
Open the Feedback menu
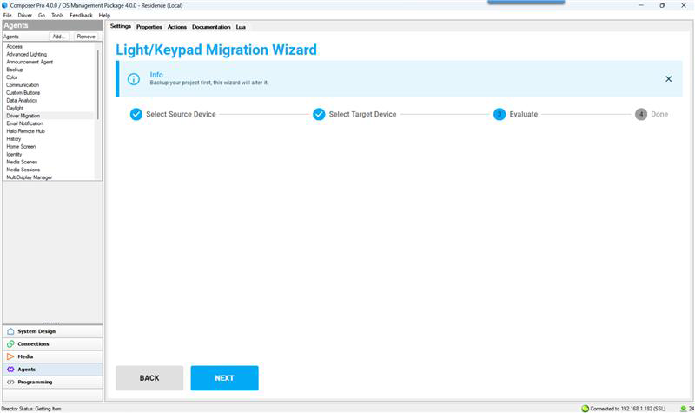(x=81, y=15)
